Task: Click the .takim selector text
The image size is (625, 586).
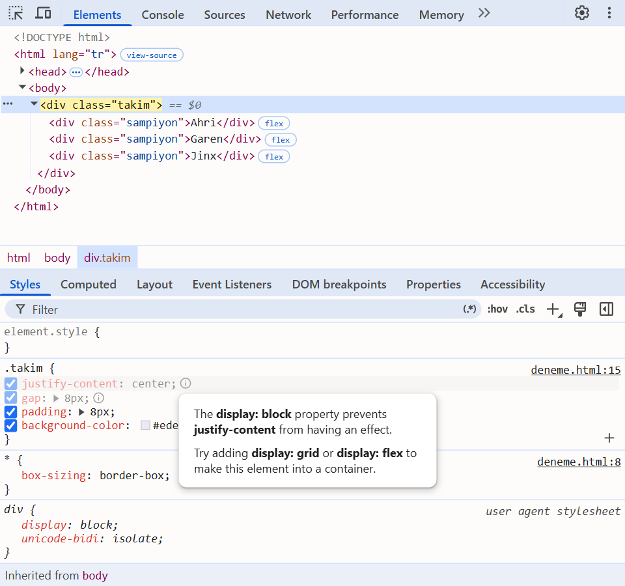Action: [23, 367]
